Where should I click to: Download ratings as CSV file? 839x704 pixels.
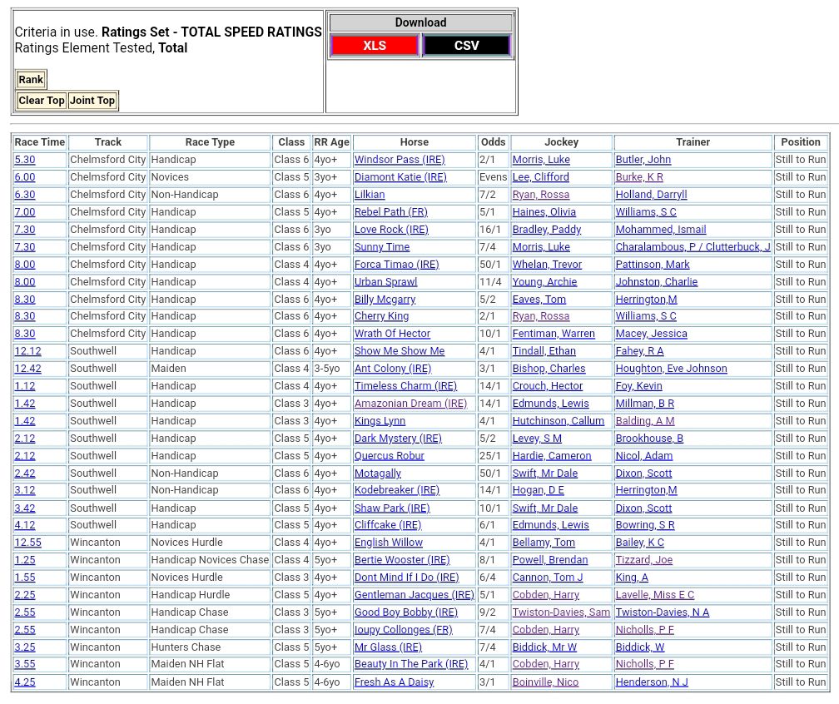(x=466, y=46)
